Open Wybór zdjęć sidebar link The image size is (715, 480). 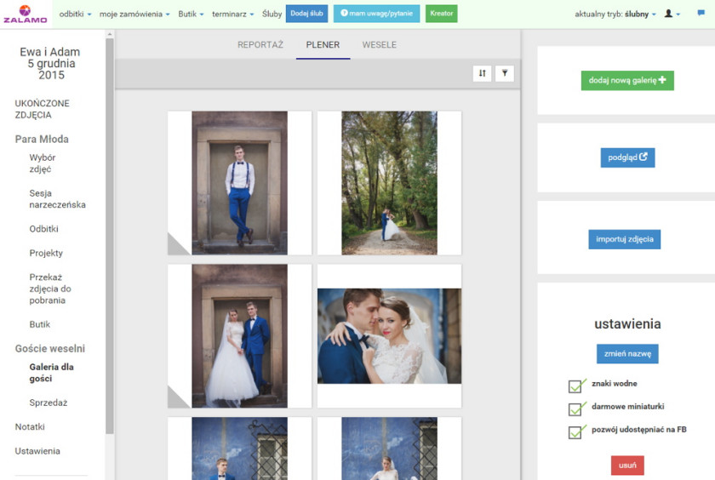43,163
